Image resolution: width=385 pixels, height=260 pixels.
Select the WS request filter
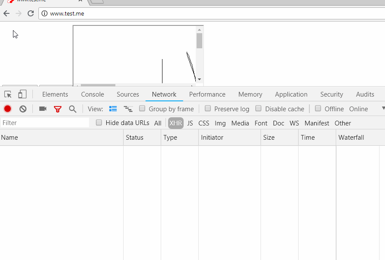tap(294, 123)
